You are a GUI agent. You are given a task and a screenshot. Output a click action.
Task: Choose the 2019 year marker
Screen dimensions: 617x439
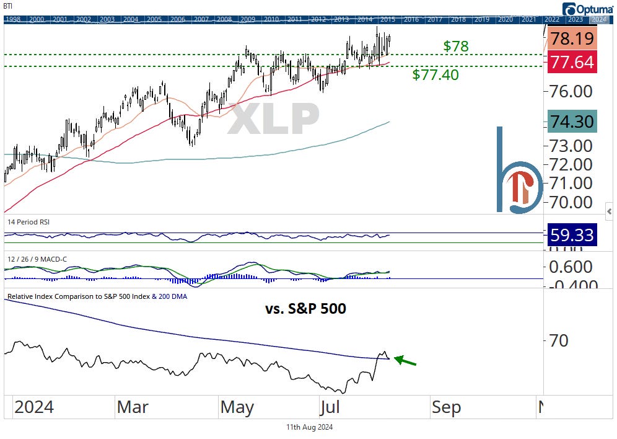tap(481, 19)
